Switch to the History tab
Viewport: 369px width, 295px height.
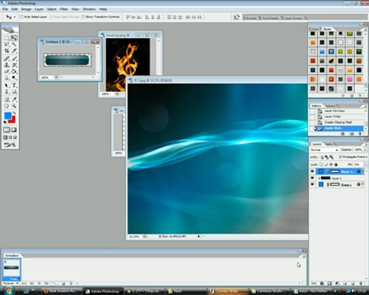pos(316,106)
